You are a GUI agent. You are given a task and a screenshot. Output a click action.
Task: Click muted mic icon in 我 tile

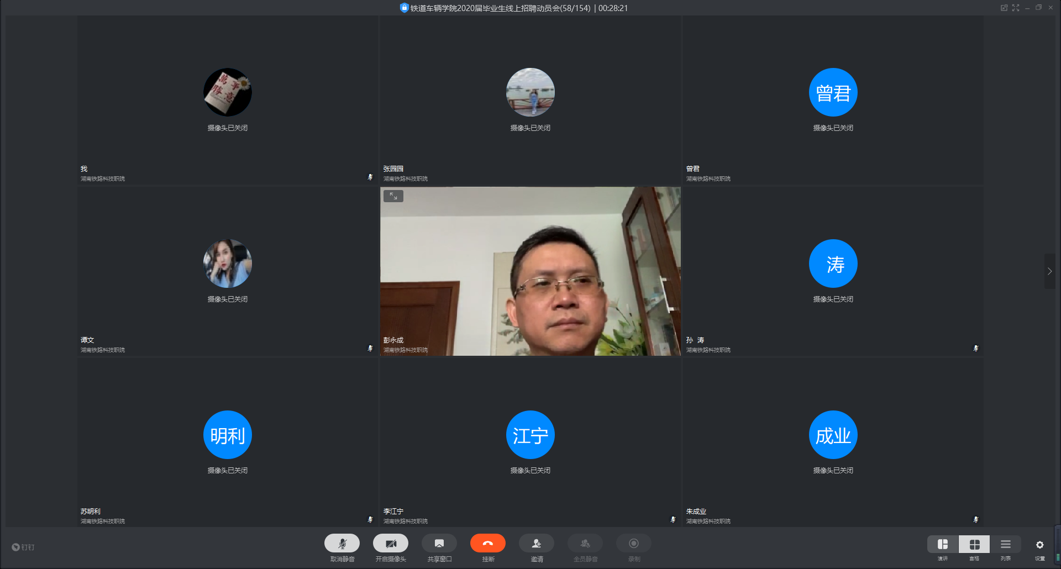(370, 177)
